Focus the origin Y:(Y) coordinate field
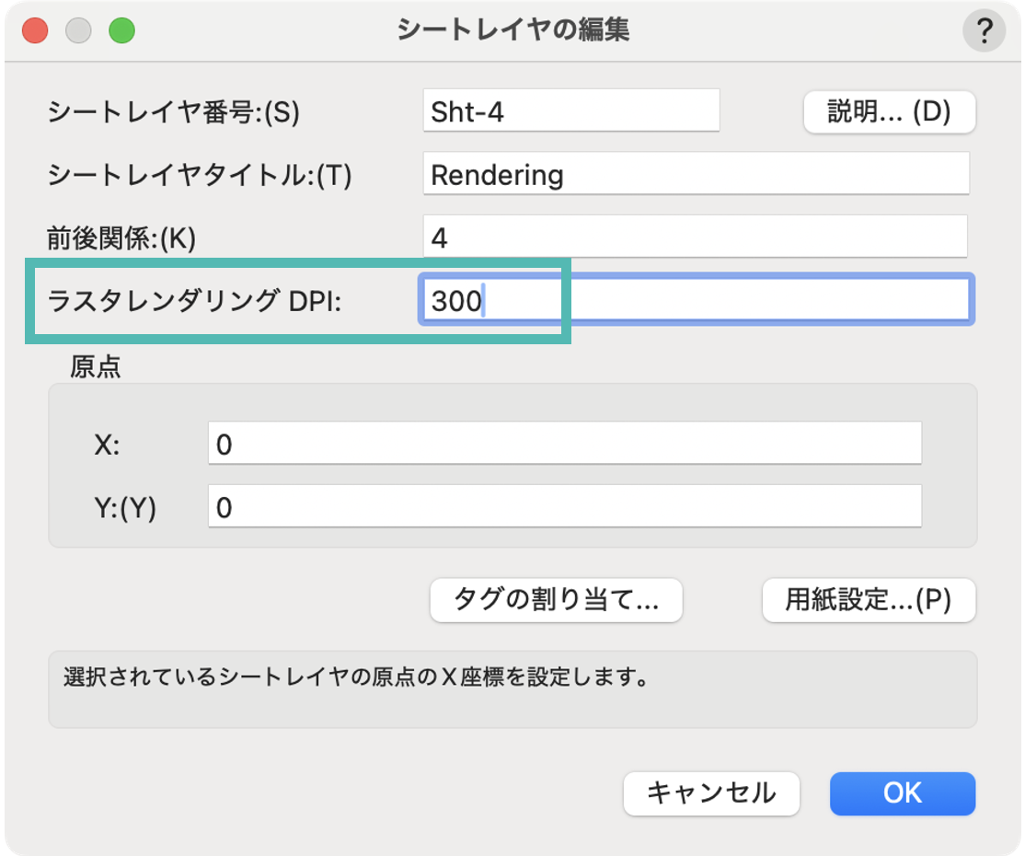The height and width of the screenshot is (856, 1025). pyautogui.click(x=565, y=506)
